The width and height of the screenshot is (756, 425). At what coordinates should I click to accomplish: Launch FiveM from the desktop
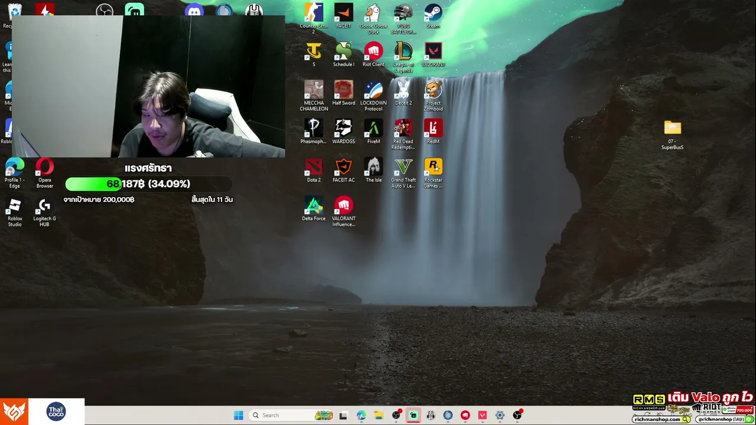tap(373, 131)
